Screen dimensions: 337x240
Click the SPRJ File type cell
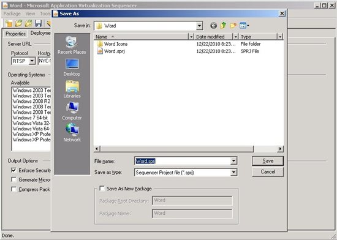(x=250, y=51)
